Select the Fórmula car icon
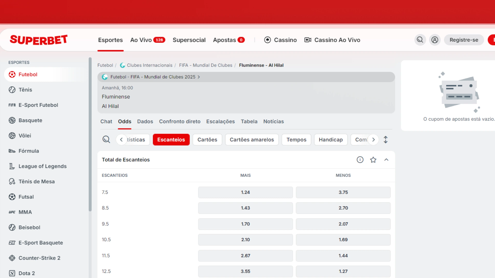495x278 pixels. pos(12,151)
